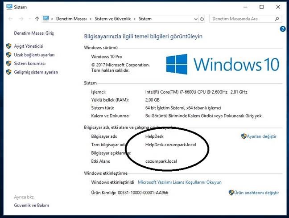The height and width of the screenshot is (218, 289).
Task: Expand chevron before Denetim Masası breadcrumb
Action: 52,19
